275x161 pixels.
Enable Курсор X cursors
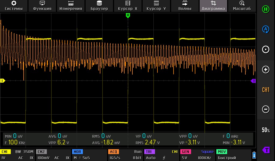128,6
